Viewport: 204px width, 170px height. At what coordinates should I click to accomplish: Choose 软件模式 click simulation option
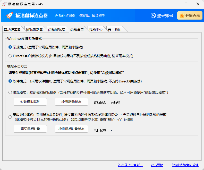point(10,81)
